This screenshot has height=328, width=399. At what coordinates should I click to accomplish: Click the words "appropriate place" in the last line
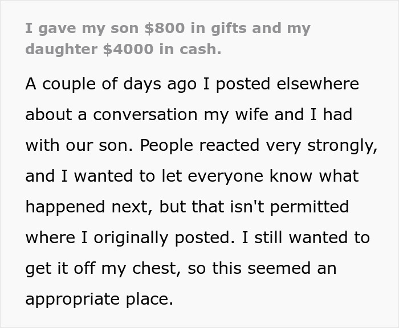pyautogui.click(x=99, y=299)
